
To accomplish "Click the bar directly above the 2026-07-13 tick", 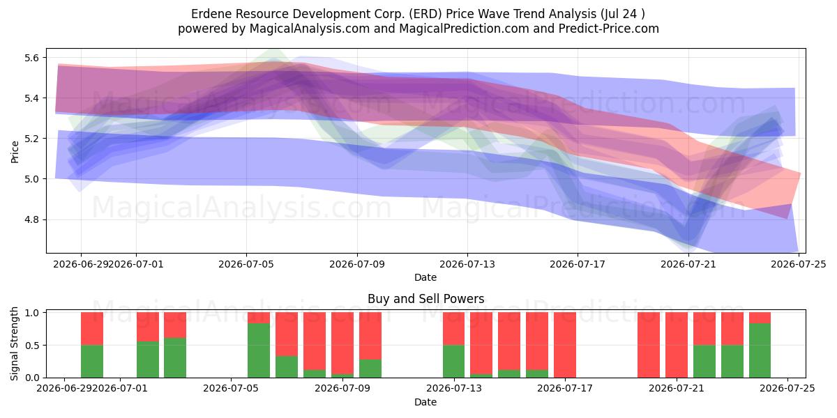I will (x=454, y=345).
